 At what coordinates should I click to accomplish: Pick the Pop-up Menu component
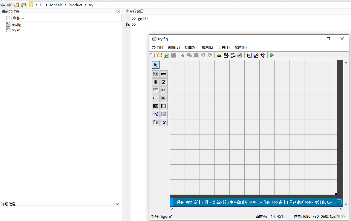point(156,98)
